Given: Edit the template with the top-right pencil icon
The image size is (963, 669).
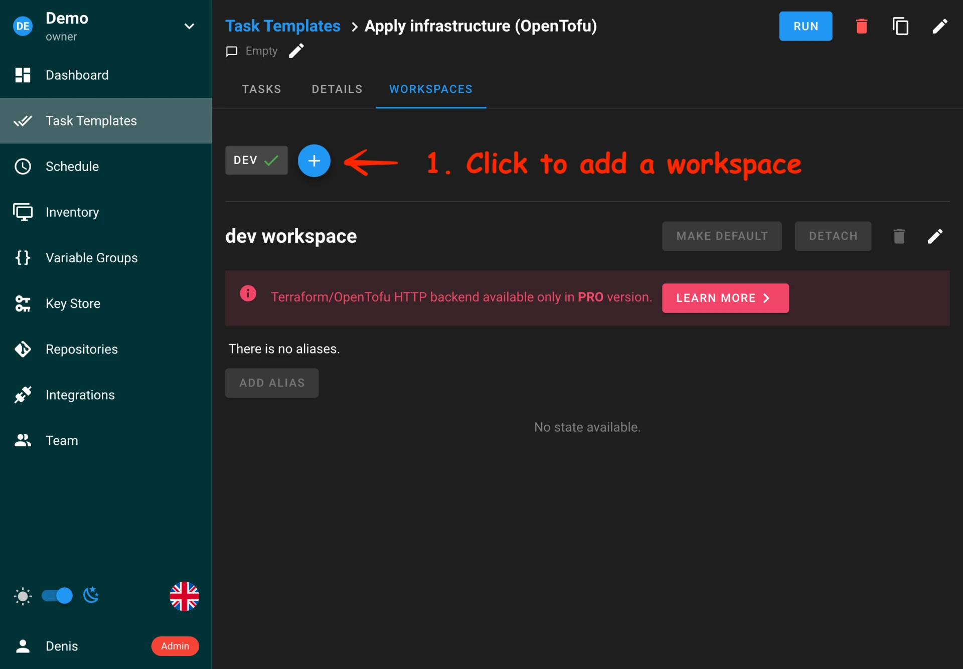Looking at the screenshot, I should tap(939, 26).
